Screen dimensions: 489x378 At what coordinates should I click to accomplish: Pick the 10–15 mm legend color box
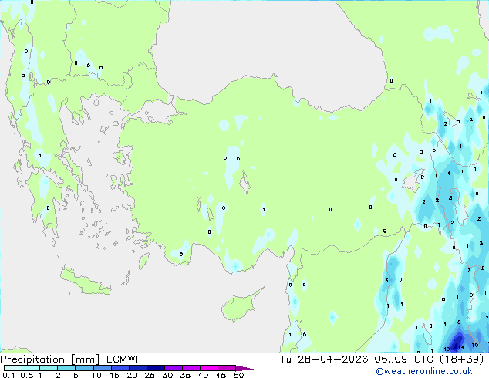pyautogui.click(x=102, y=368)
